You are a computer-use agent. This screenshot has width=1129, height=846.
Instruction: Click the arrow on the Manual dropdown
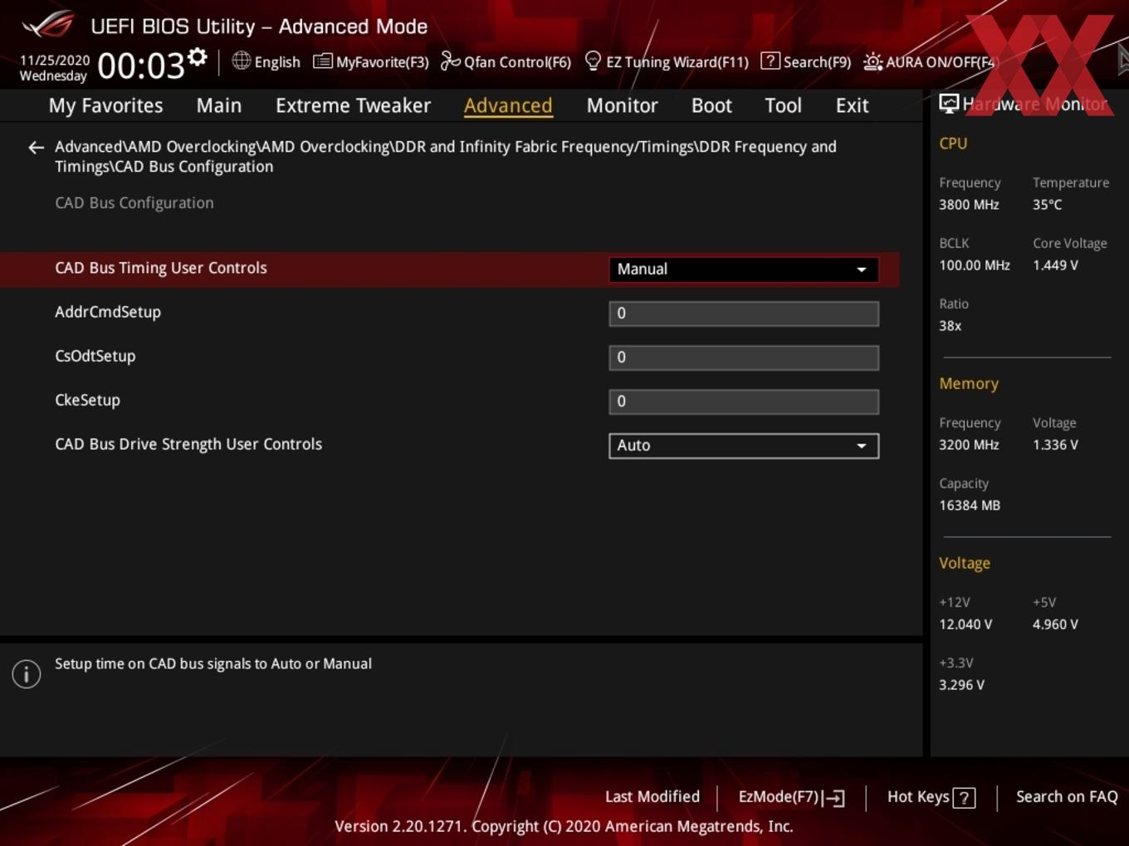tap(862, 270)
